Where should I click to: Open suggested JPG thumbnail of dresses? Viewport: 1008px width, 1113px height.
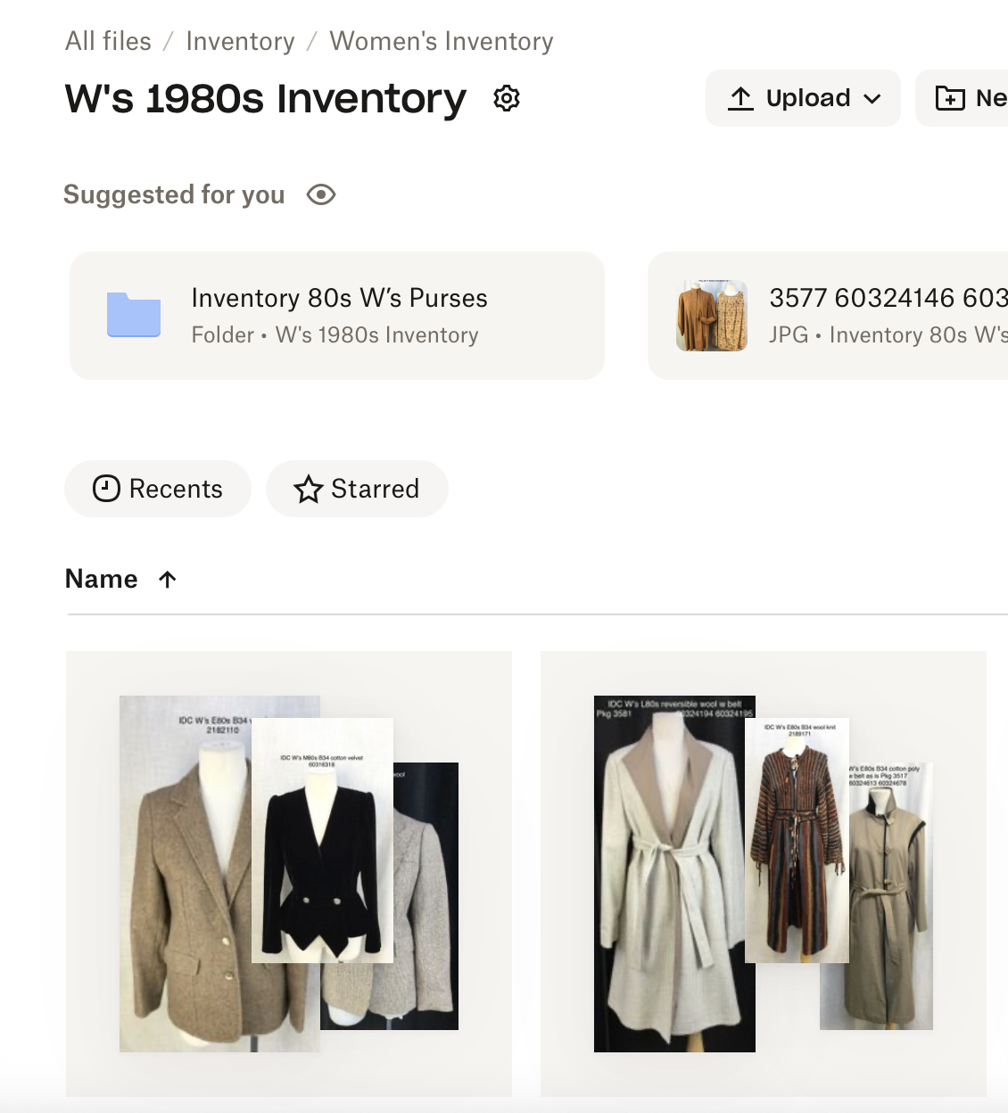(712, 316)
